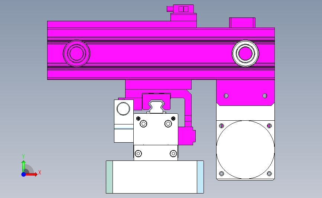The image size is (322, 198).
Task: Select the small magenta box atop the rail's right side
Action: pyautogui.click(x=242, y=23)
